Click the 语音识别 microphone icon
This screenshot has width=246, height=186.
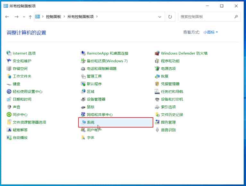tap(157, 130)
